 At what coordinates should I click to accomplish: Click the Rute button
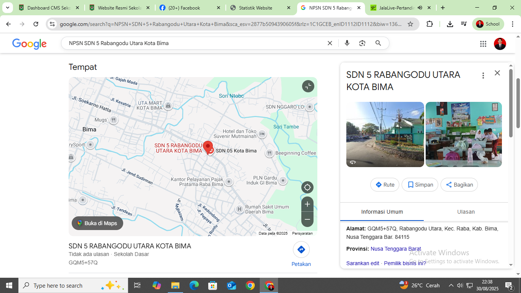click(x=384, y=185)
